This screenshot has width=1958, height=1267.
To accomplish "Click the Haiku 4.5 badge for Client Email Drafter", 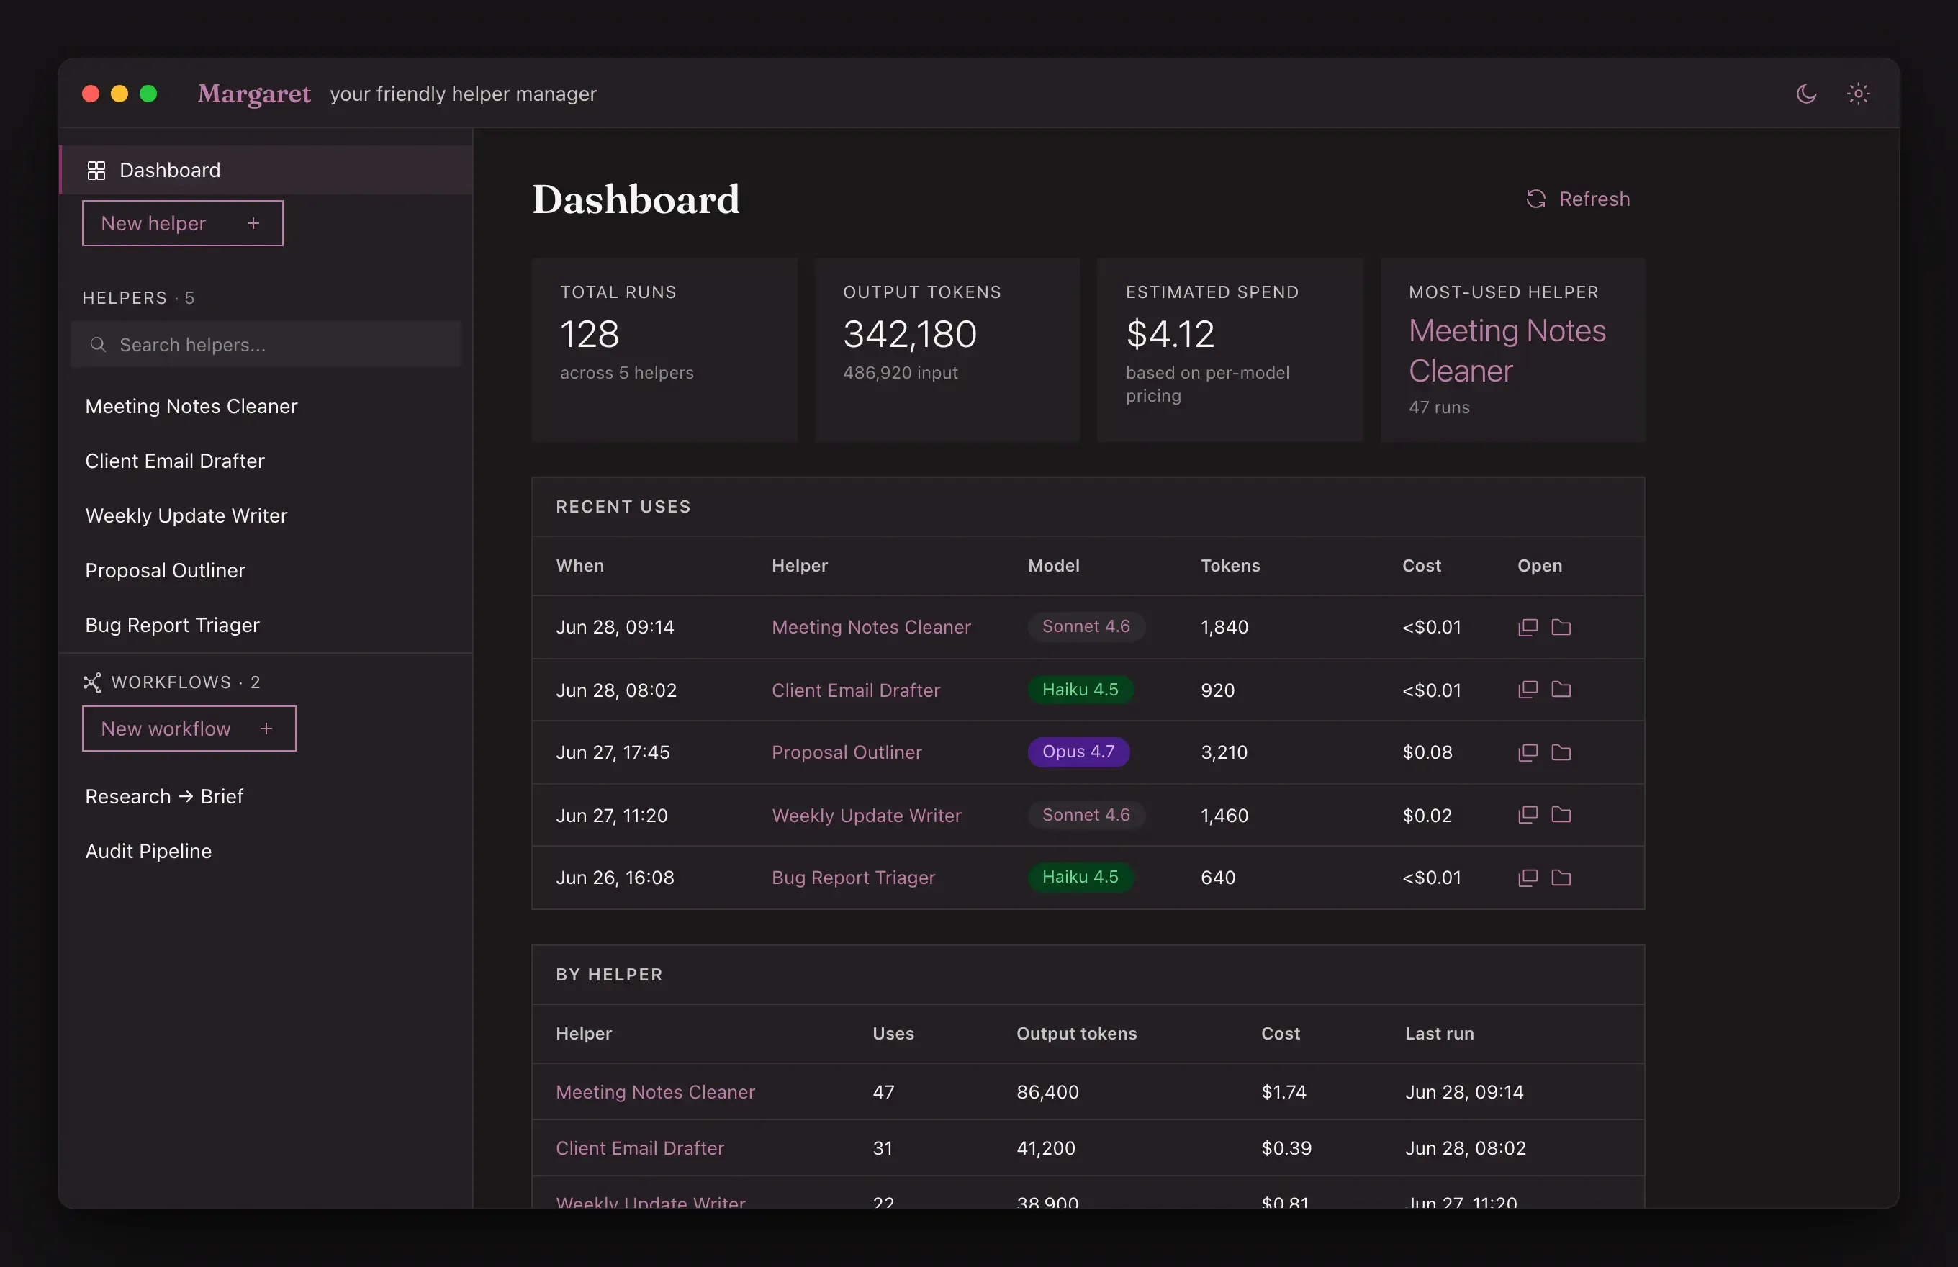I will click(x=1080, y=689).
